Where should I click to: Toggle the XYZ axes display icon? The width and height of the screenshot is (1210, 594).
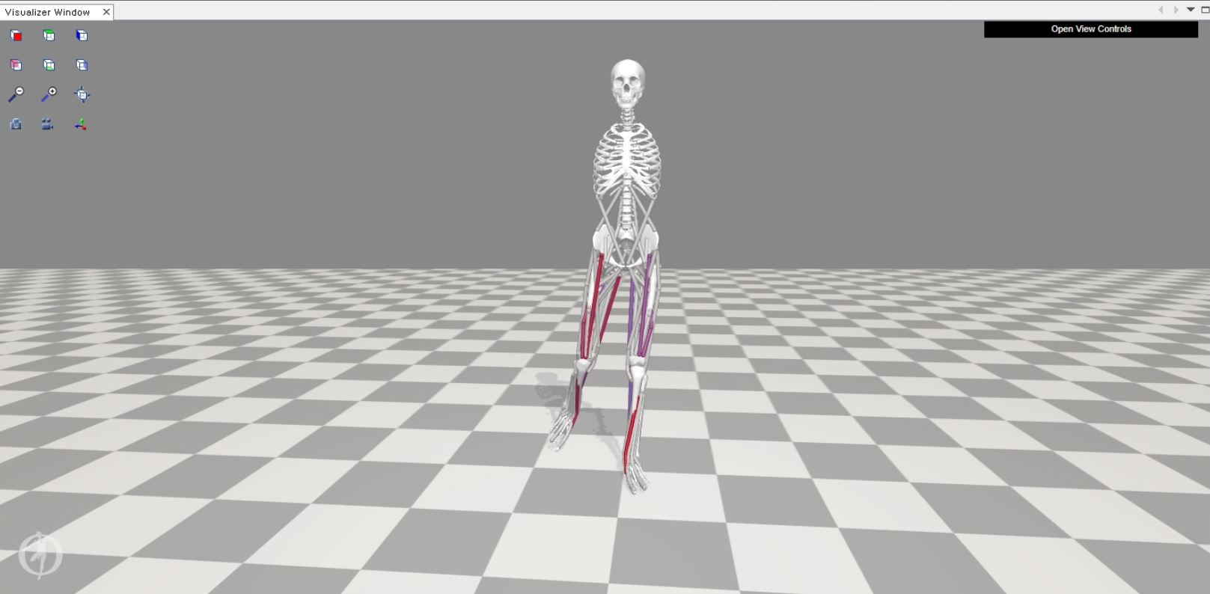click(81, 124)
